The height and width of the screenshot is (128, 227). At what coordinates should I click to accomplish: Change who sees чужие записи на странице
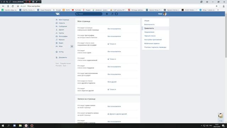[x=114, y=106]
